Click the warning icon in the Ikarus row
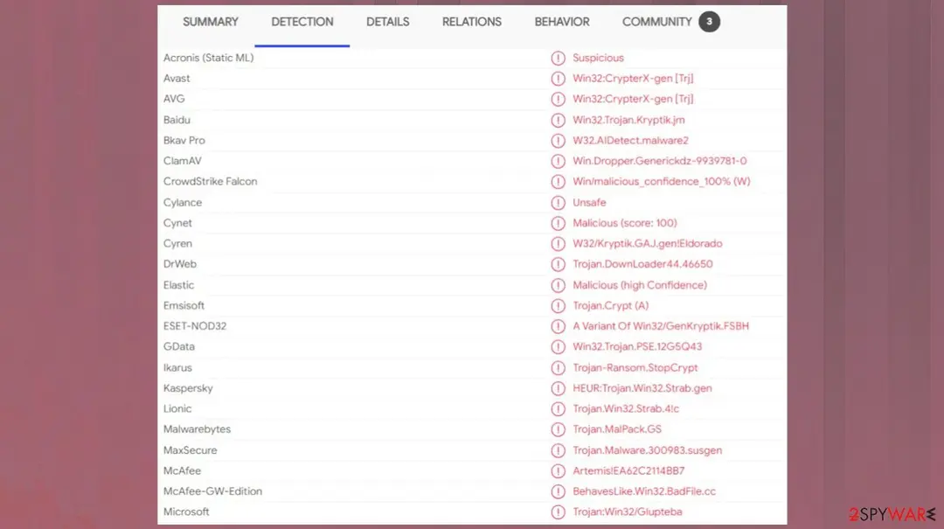 click(558, 367)
